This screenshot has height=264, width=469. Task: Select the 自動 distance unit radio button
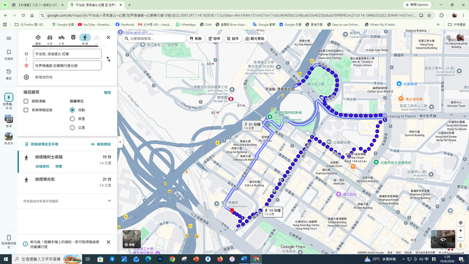pyautogui.click(x=72, y=110)
